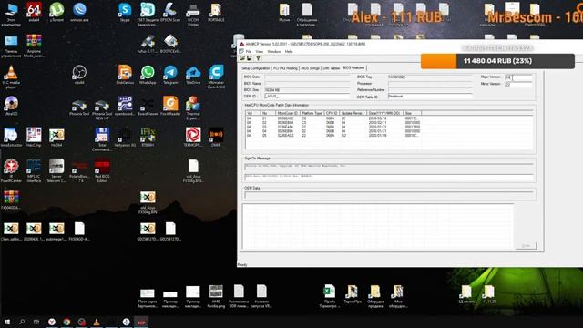Click the MicroCode ID column header
This screenshot has width=583, height=328.
click(288, 113)
